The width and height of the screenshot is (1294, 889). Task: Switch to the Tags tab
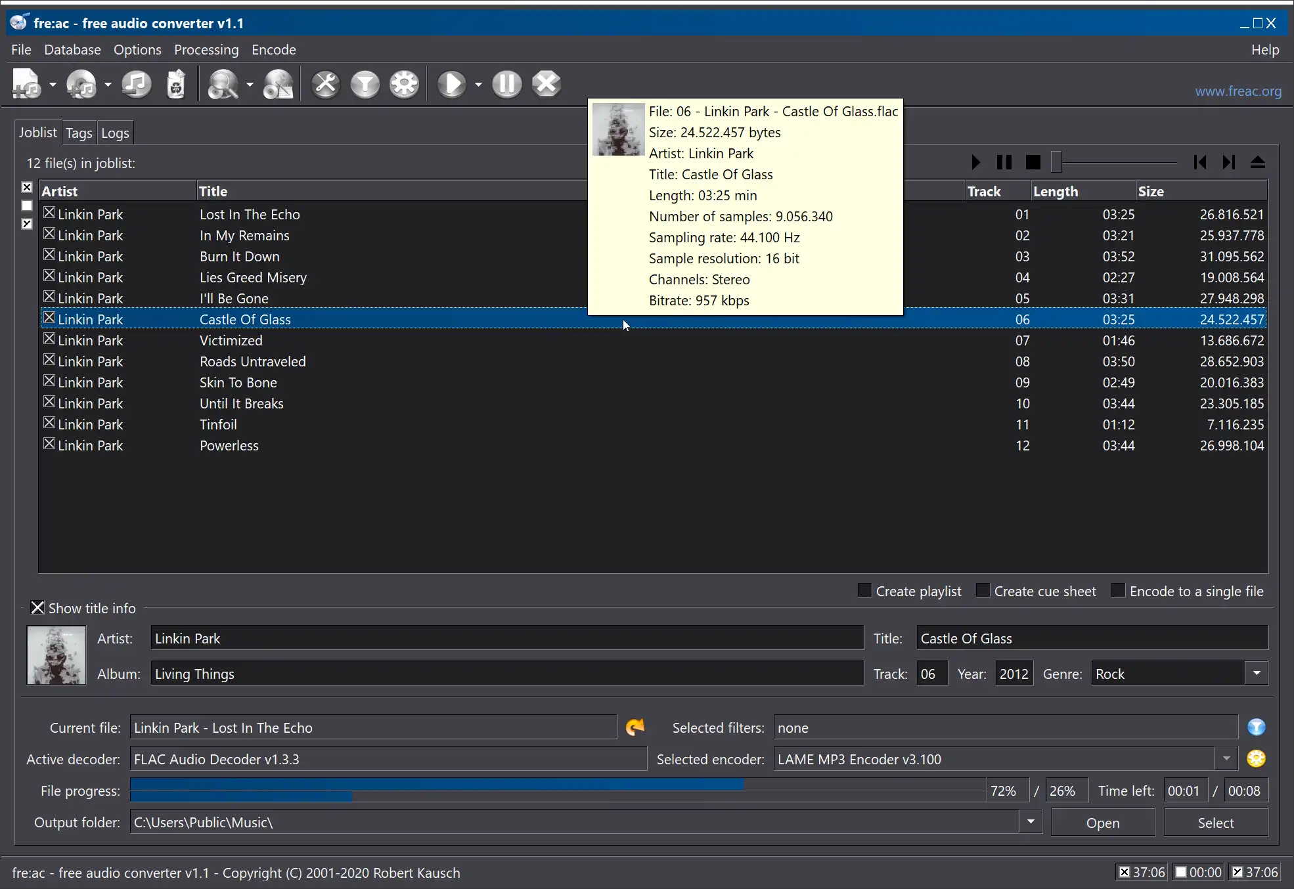tap(78, 132)
